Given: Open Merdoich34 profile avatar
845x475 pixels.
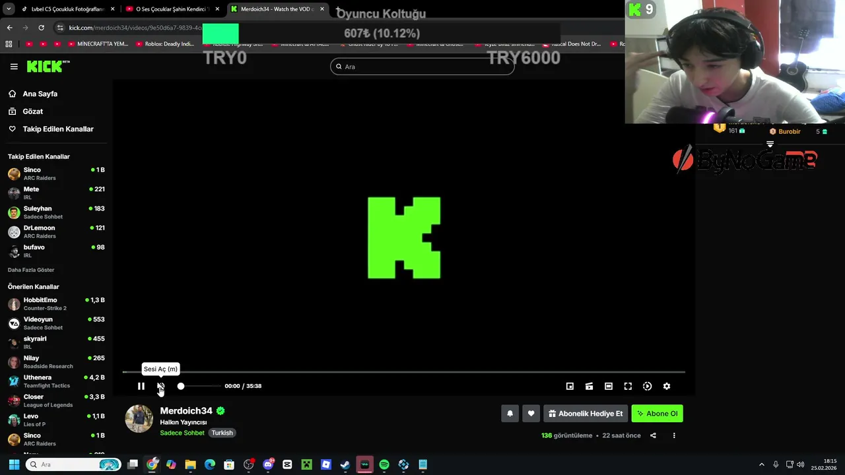Looking at the screenshot, I should (x=139, y=419).
